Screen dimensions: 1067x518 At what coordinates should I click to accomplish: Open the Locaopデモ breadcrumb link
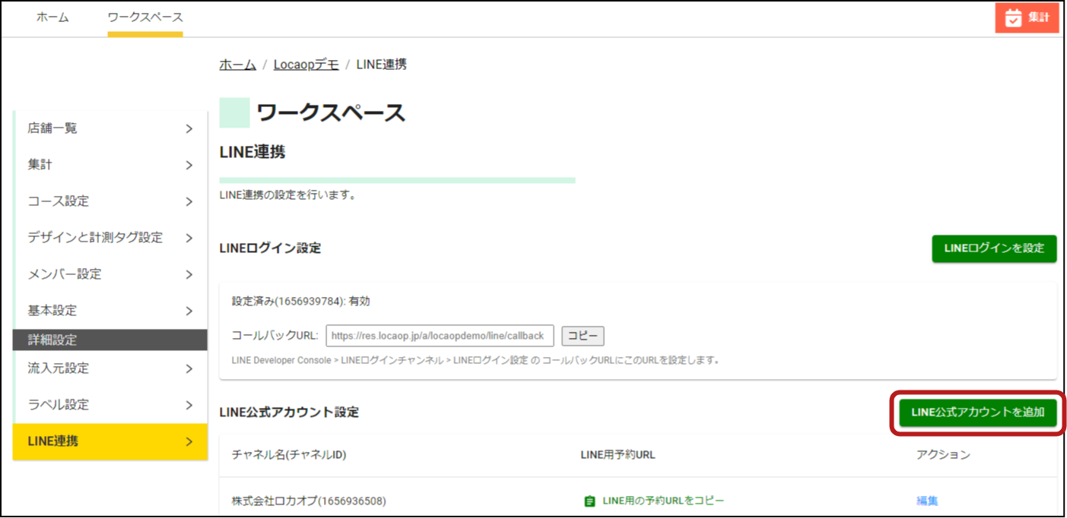tap(306, 65)
